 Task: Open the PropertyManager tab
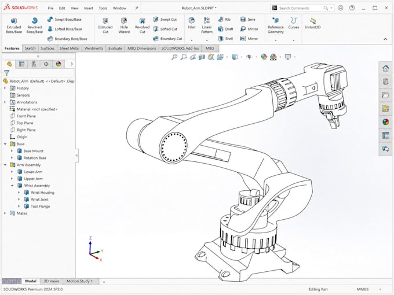click(x=21, y=64)
